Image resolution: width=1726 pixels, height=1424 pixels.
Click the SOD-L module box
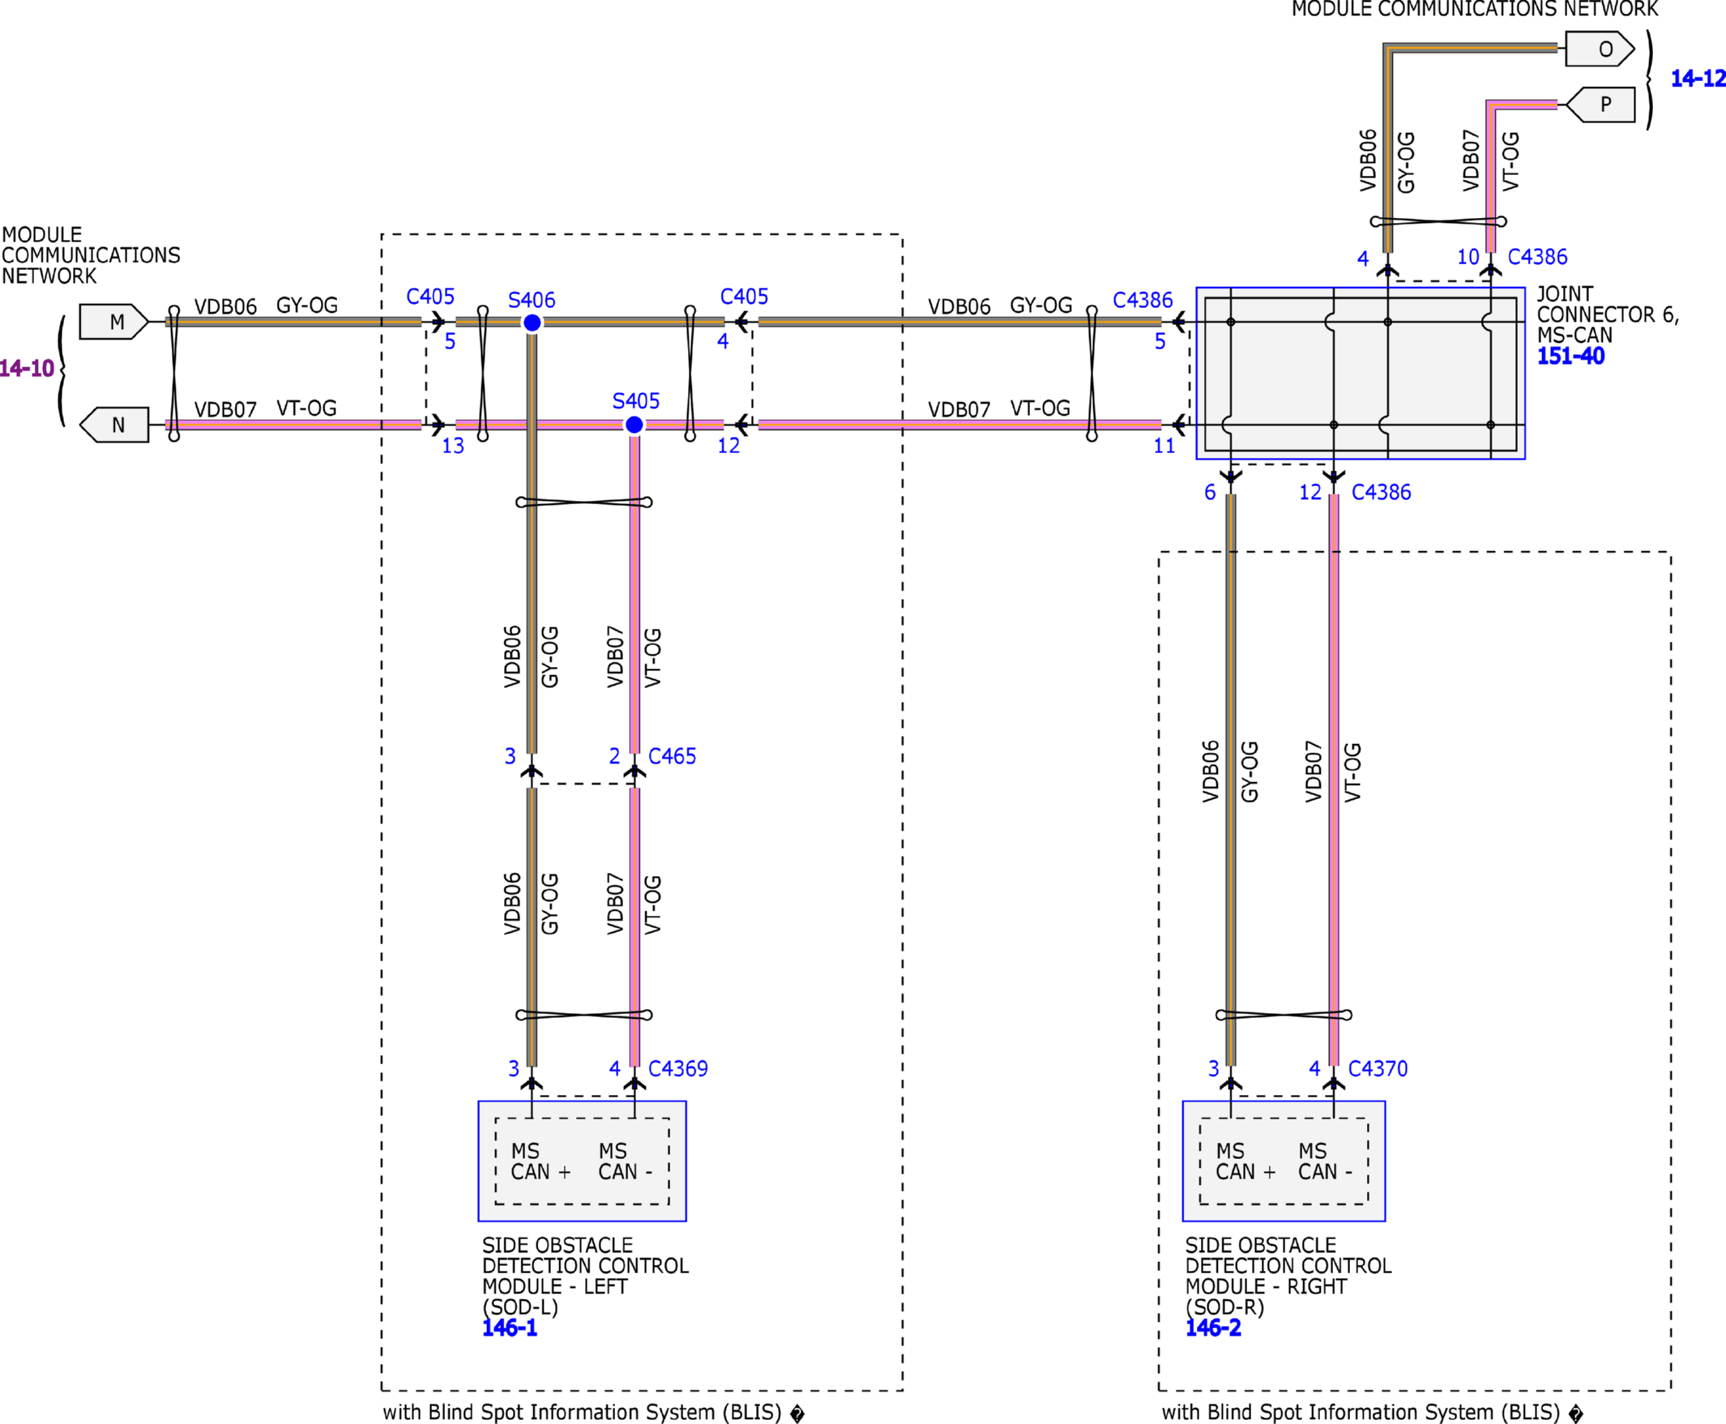[x=582, y=1161]
